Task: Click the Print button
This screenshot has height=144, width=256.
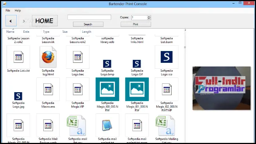Action: 136,24
